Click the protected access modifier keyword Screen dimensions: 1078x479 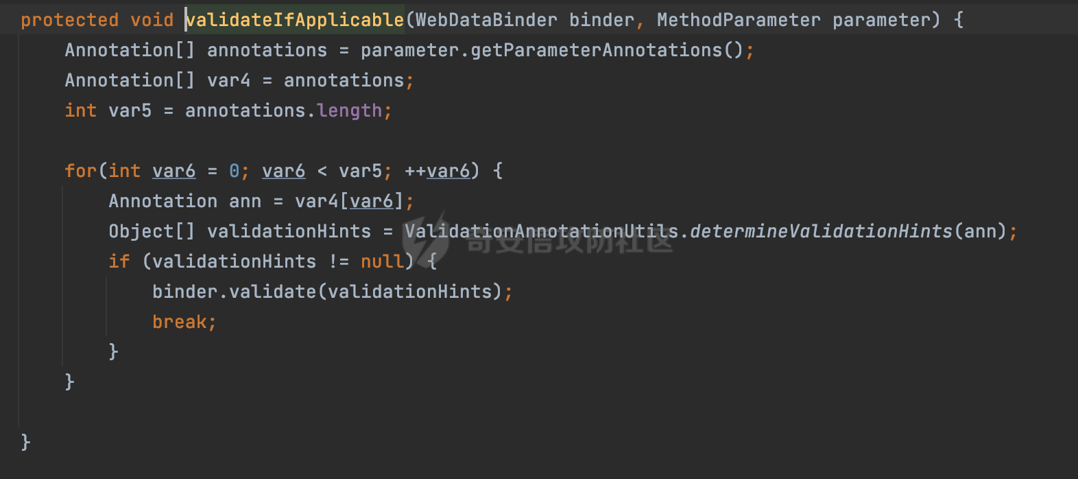[x=69, y=20]
